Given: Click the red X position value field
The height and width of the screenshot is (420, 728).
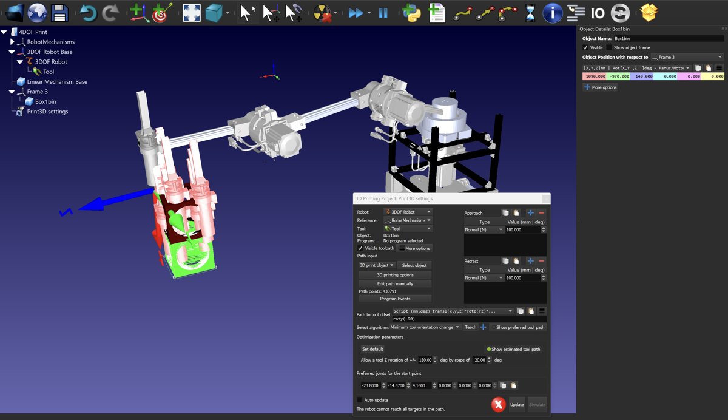Looking at the screenshot, I should [x=594, y=76].
